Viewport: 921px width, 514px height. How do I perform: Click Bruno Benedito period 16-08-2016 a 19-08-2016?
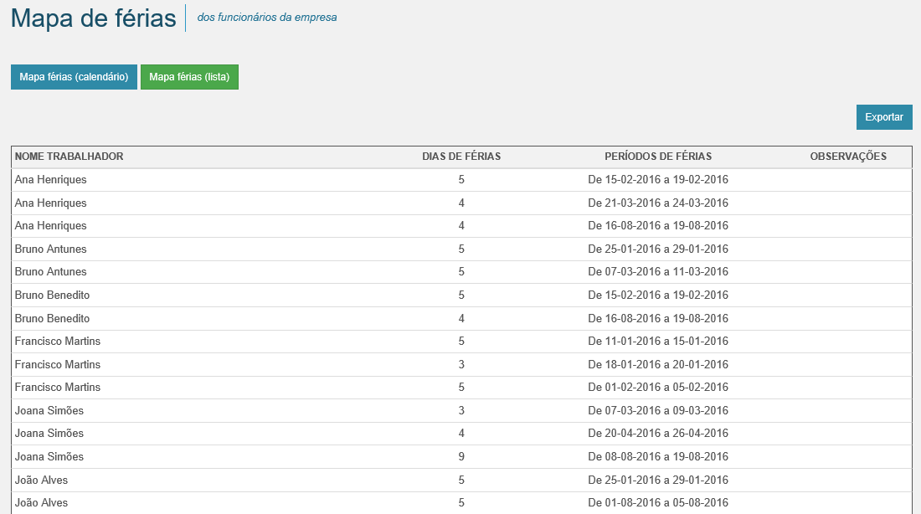(658, 319)
